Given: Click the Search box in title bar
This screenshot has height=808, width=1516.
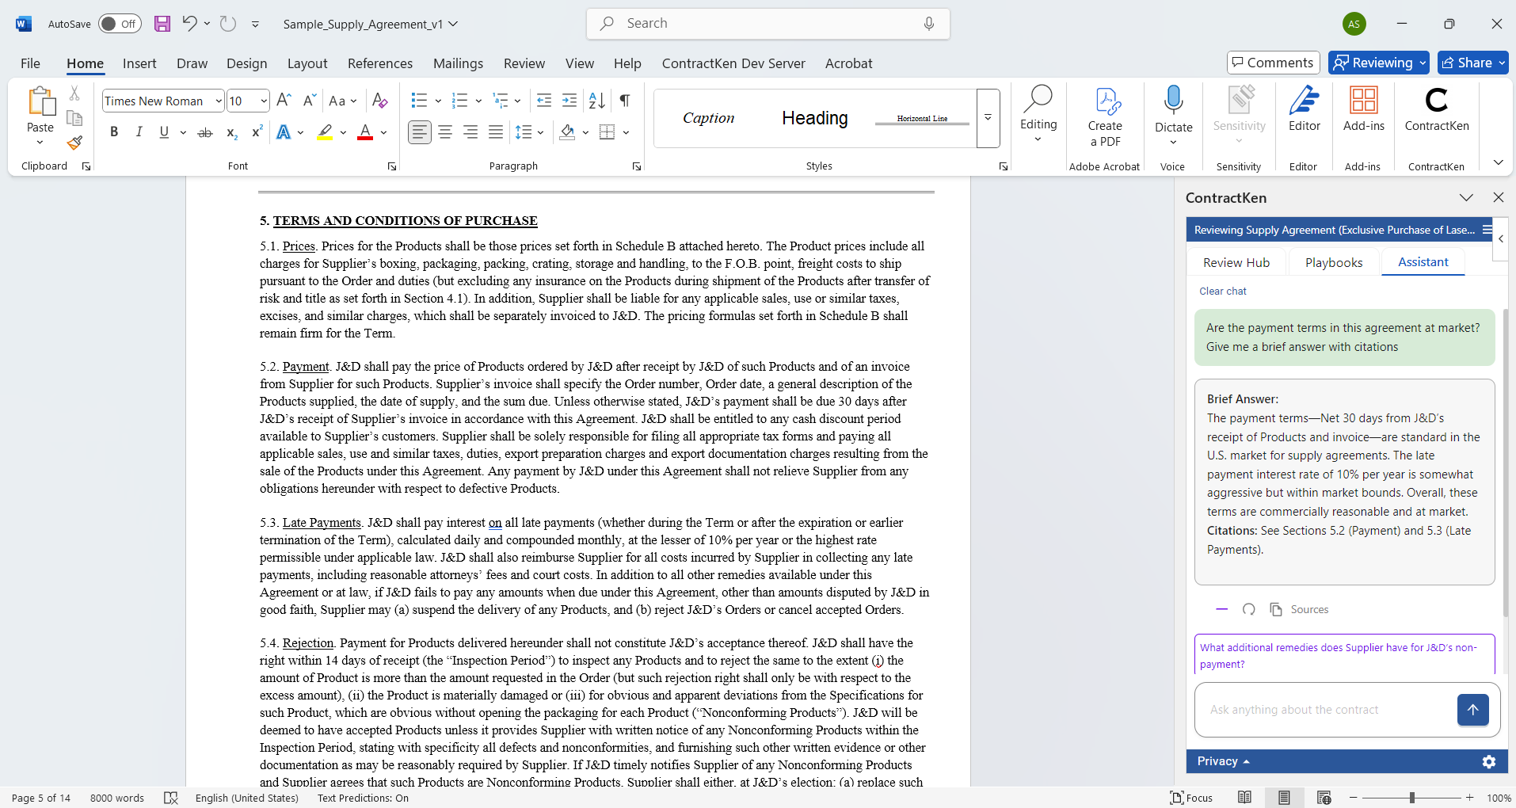Looking at the screenshot, I should pyautogui.click(x=768, y=24).
